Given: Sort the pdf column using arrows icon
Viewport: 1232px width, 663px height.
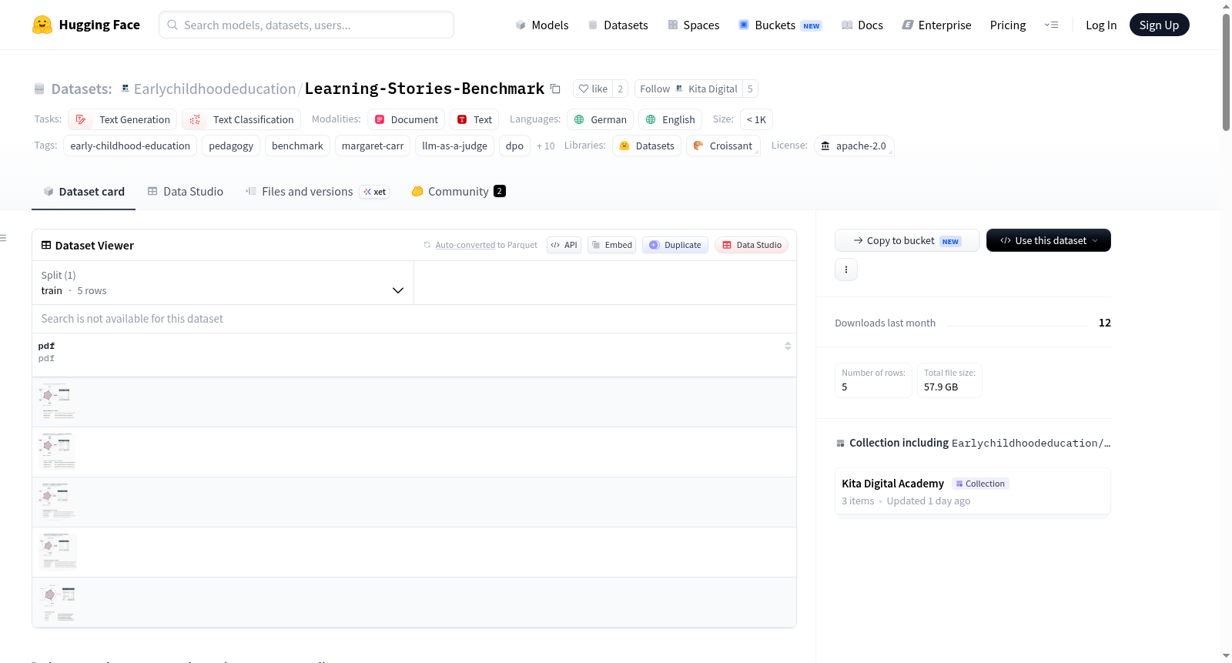Looking at the screenshot, I should coord(788,346).
